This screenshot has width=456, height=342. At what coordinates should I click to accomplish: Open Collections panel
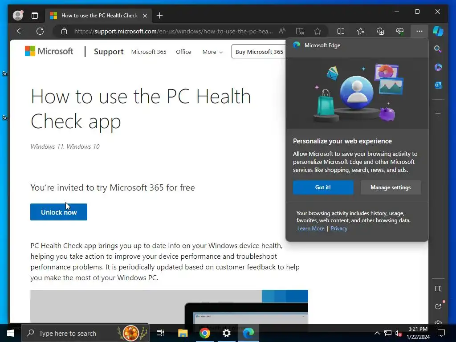click(380, 31)
